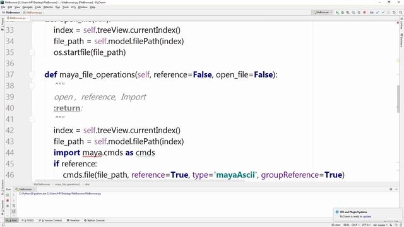Image resolution: width=404 pixels, height=227 pixels.
Task: Click 'os.startfile(file_path)' on line 35
Action: pos(90,52)
